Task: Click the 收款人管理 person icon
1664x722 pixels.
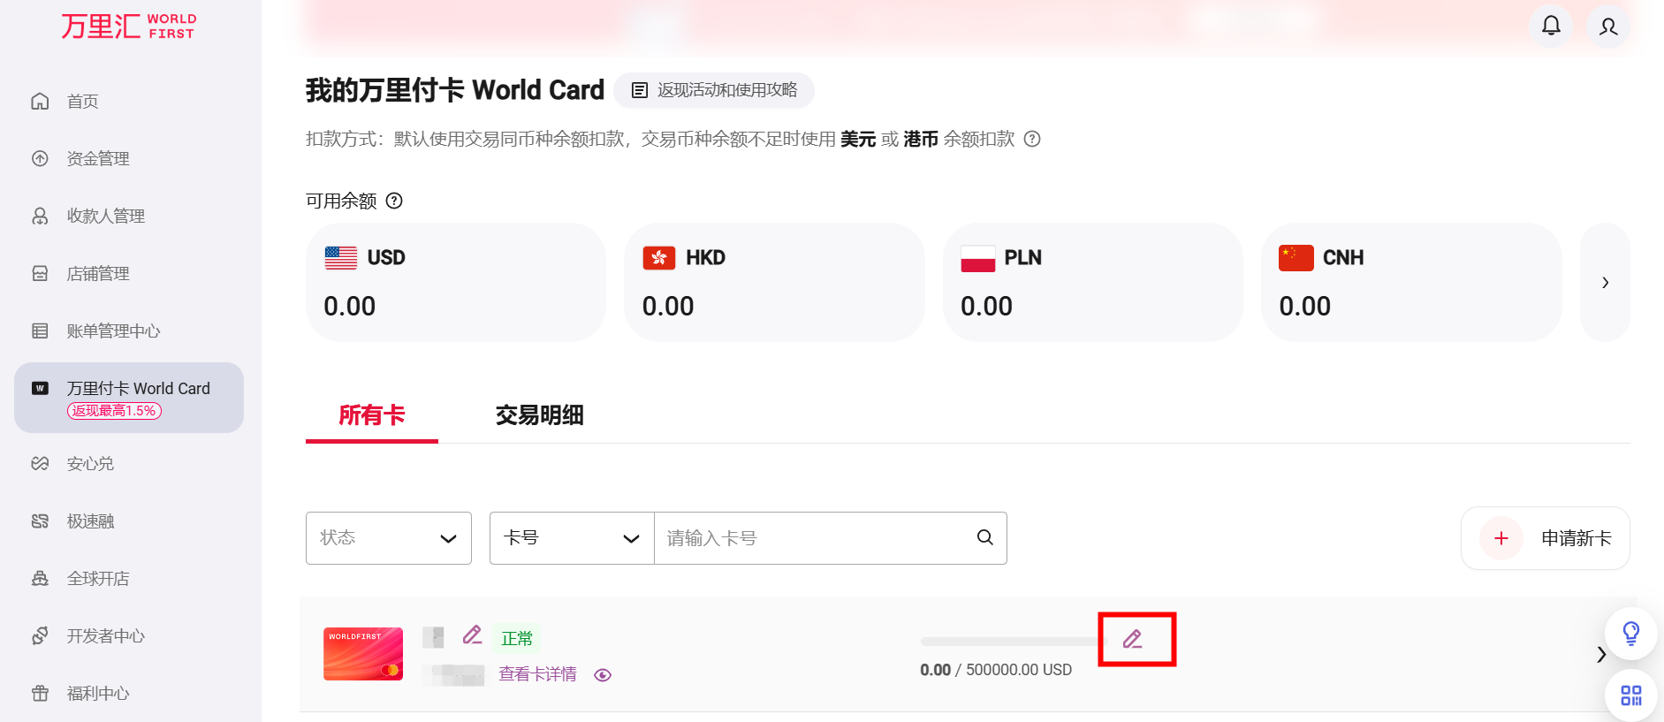Action: (40, 216)
